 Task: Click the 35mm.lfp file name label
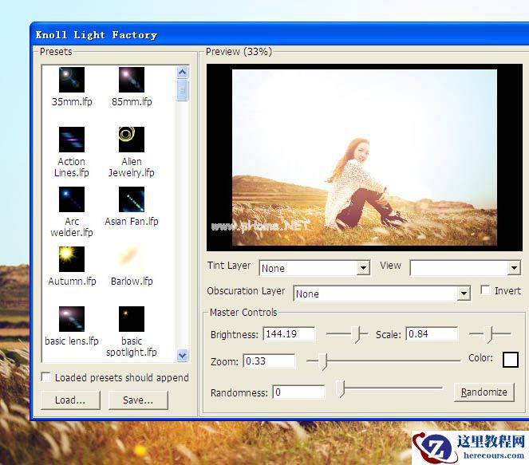pos(72,102)
